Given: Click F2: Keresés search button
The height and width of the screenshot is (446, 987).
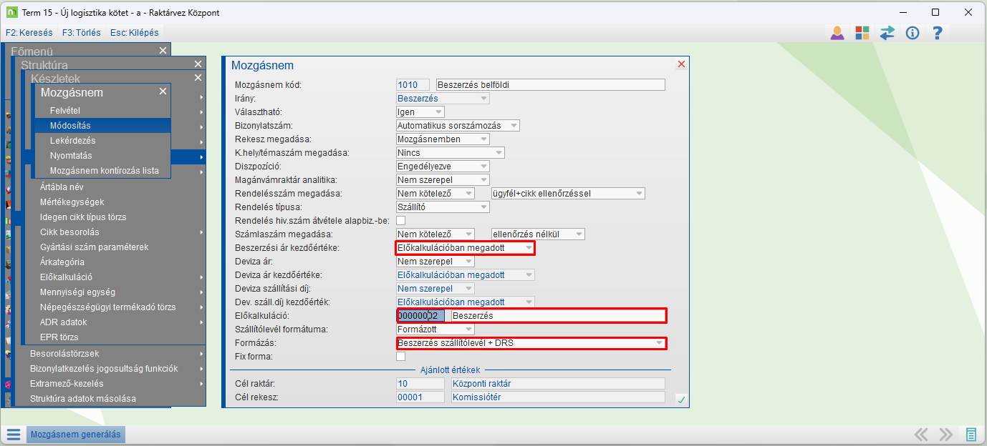Looking at the screenshot, I should (x=29, y=32).
